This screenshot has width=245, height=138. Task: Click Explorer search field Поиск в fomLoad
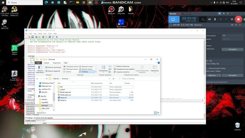(138, 79)
